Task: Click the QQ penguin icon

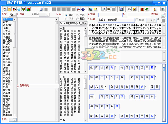Action: (x=14, y=9)
